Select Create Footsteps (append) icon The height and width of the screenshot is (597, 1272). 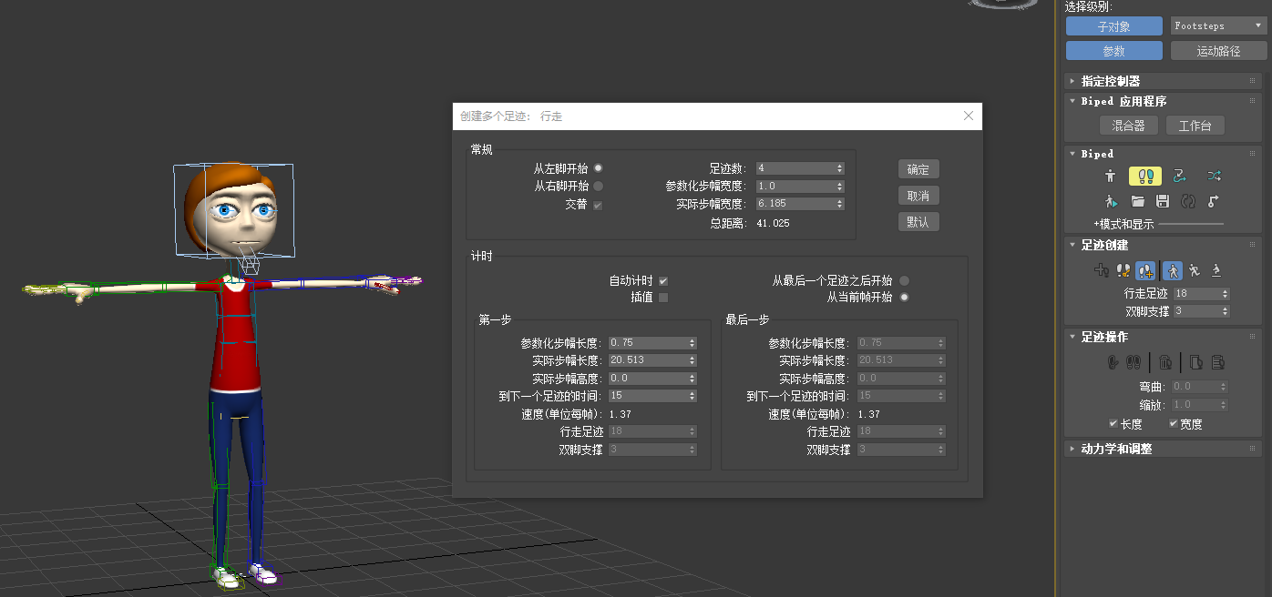pyautogui.click(x=1102, y=270)
